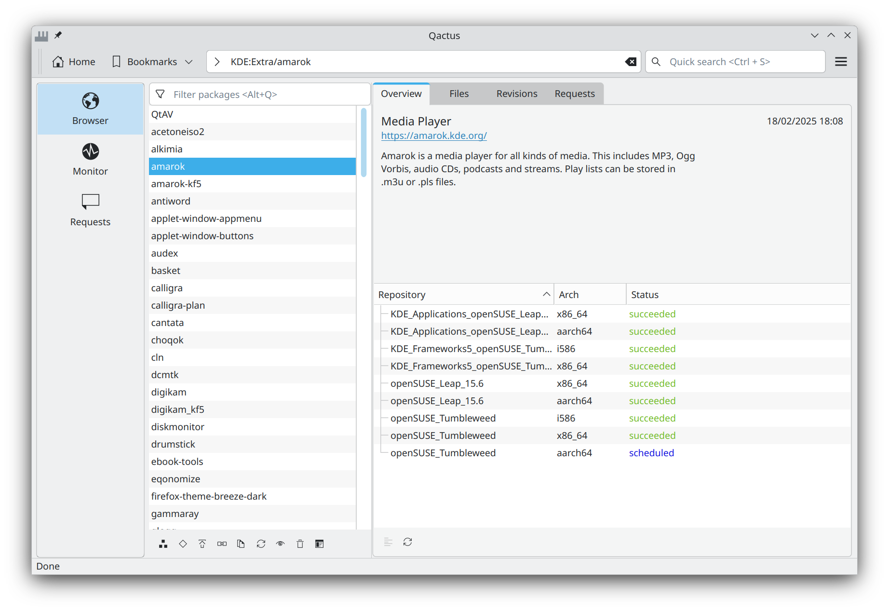This screenshot has height=612, width=889.
Task: Click the location bar chevron arrow
Action: tap(217, 62)
